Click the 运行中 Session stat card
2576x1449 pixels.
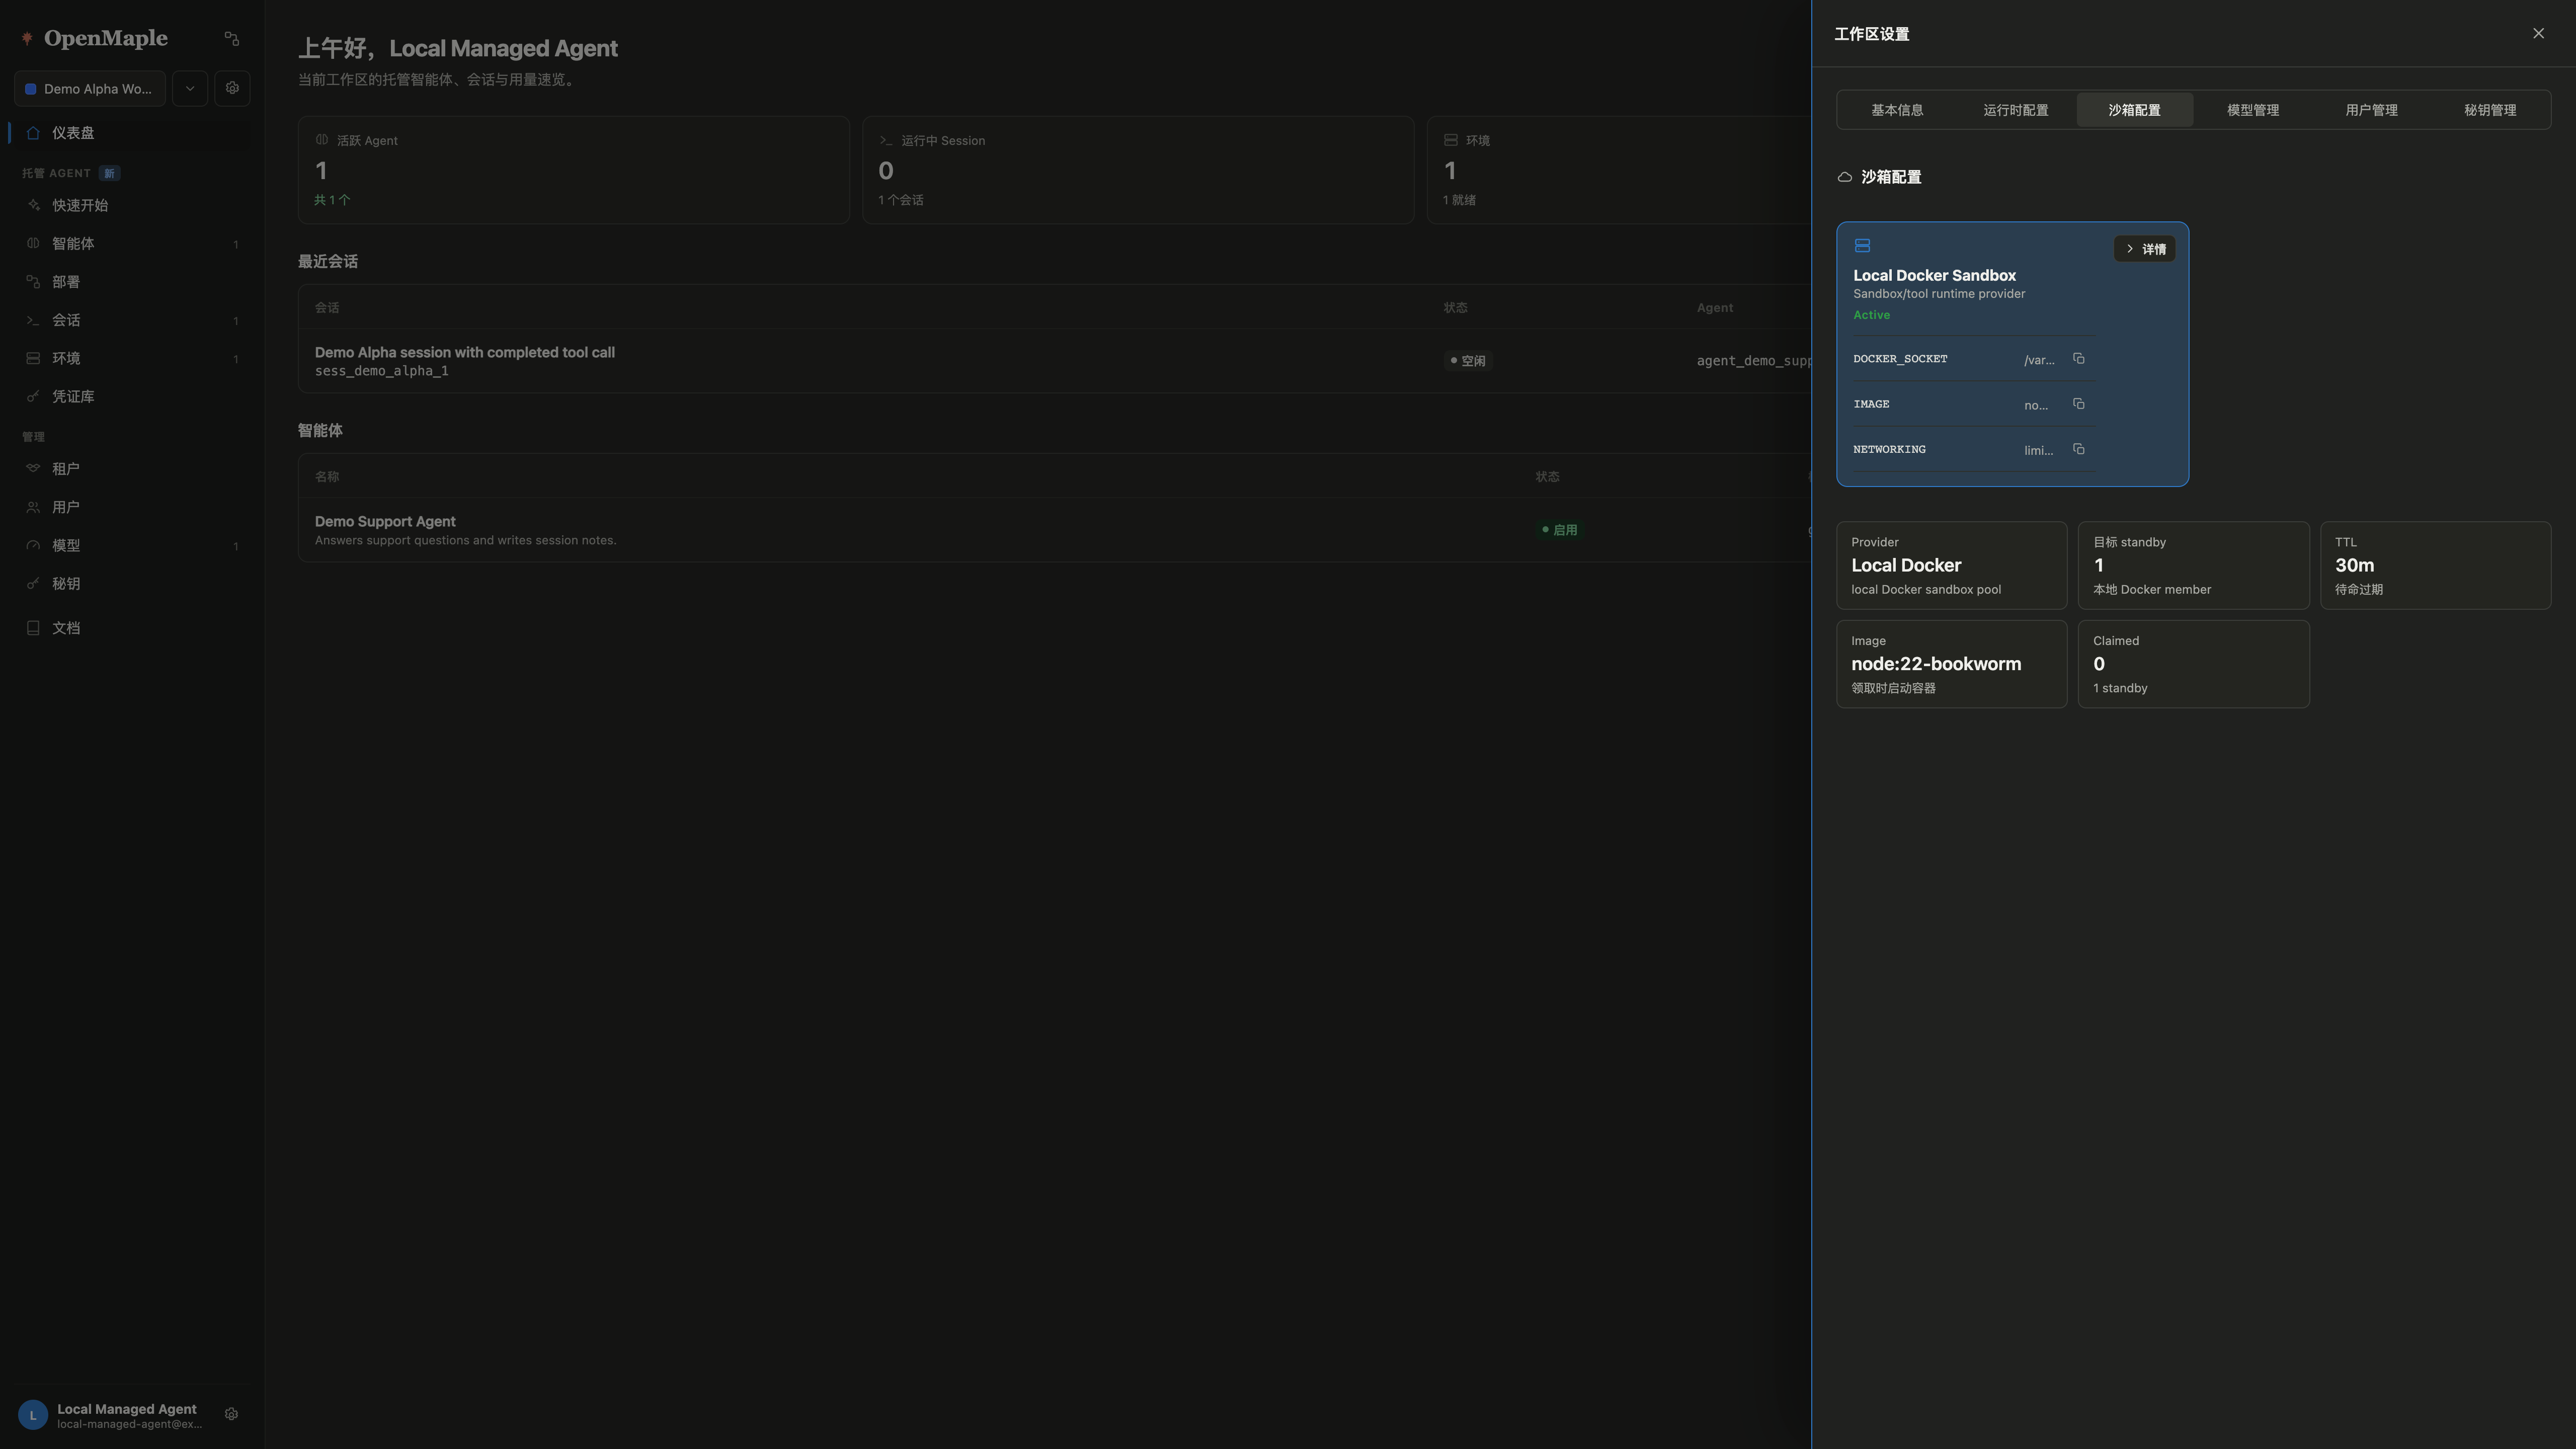pos(1138,170)
